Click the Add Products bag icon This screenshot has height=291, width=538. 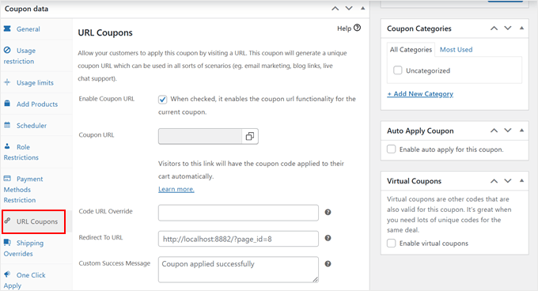7,104
